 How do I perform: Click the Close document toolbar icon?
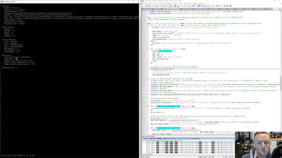coord(153,6)
